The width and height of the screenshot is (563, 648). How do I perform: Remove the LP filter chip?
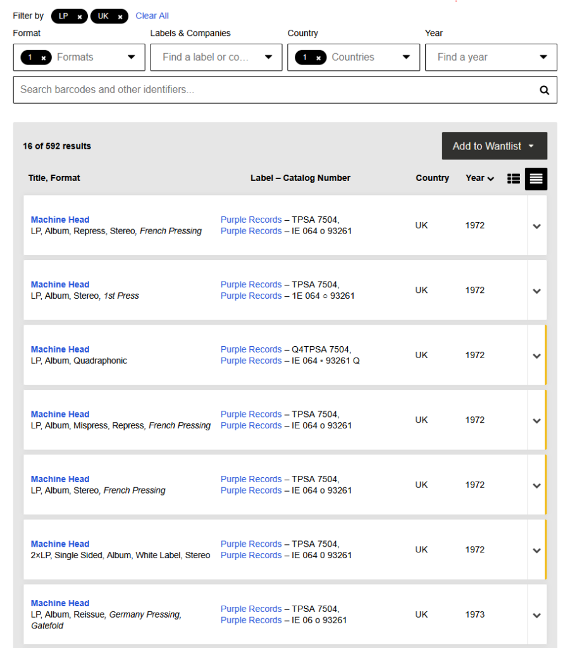[80, 16]
